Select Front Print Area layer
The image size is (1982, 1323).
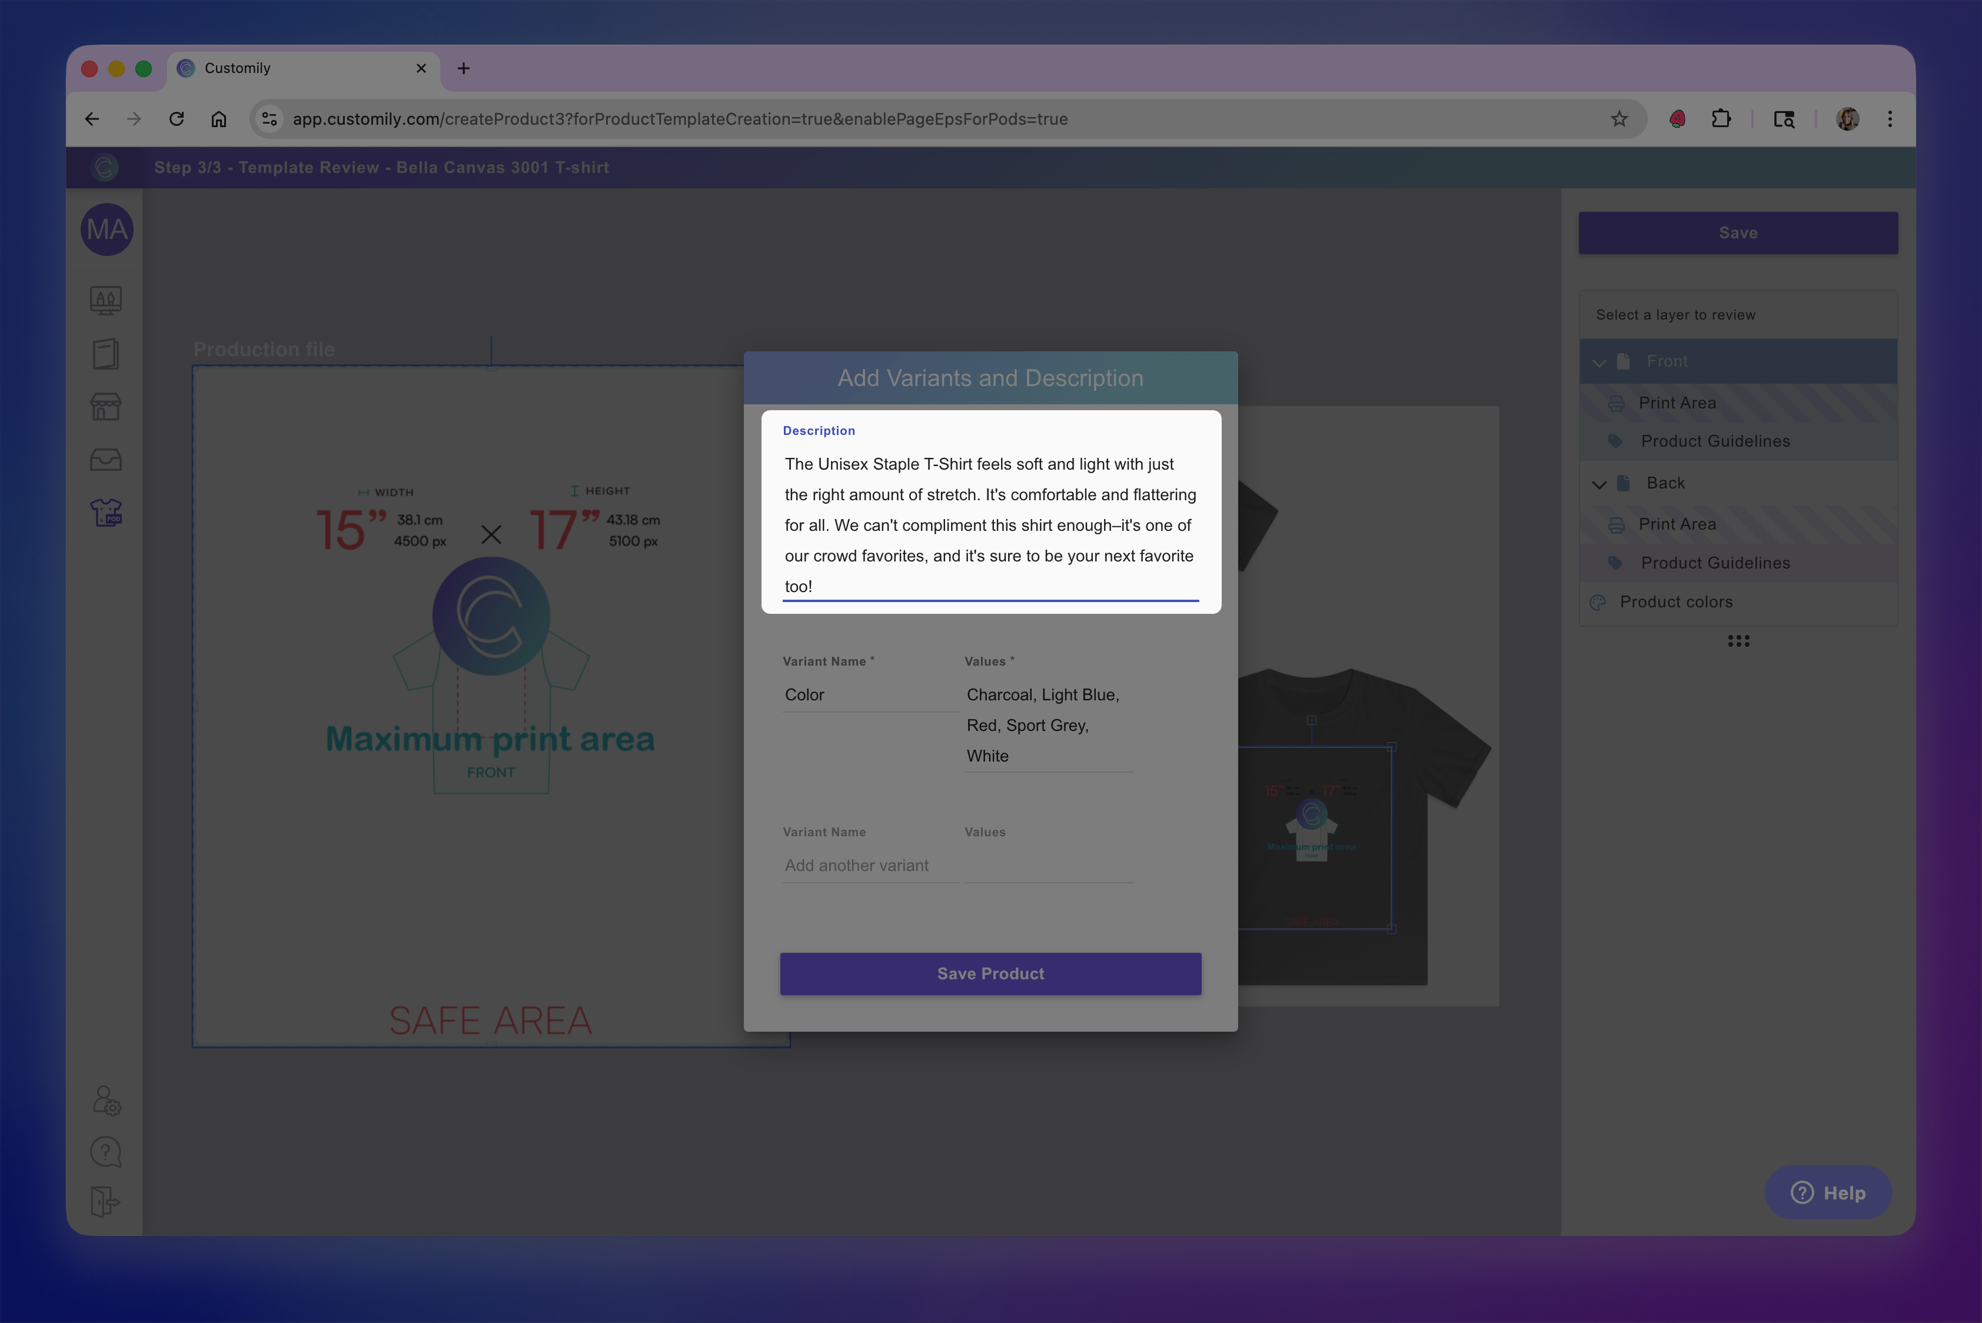(x=1677, y=403)
